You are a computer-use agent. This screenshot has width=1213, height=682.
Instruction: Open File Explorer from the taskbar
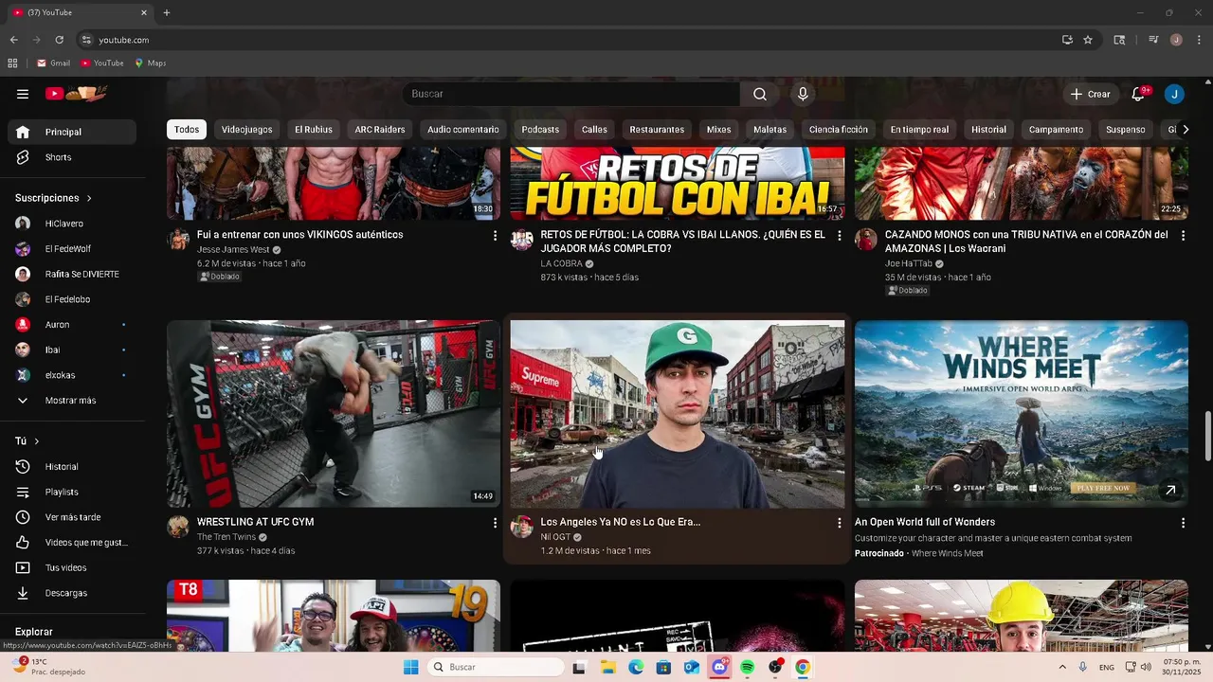(607, 667)
